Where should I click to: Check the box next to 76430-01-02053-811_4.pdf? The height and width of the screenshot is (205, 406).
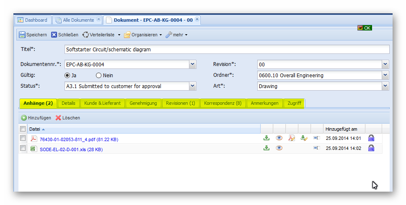coord(23,138)
